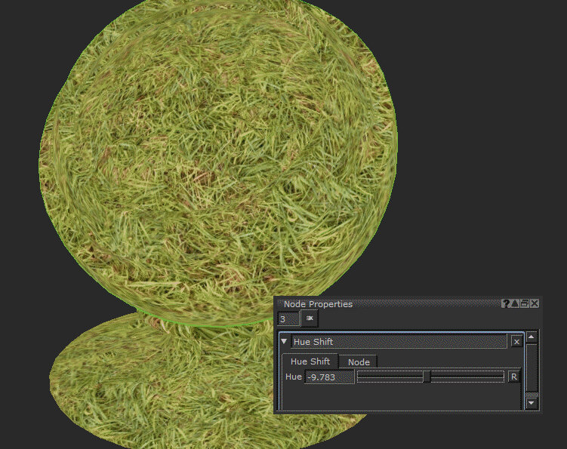Switch to the Hue Shift tab
The image size is (567, 449).
click(x=310, y=362)
